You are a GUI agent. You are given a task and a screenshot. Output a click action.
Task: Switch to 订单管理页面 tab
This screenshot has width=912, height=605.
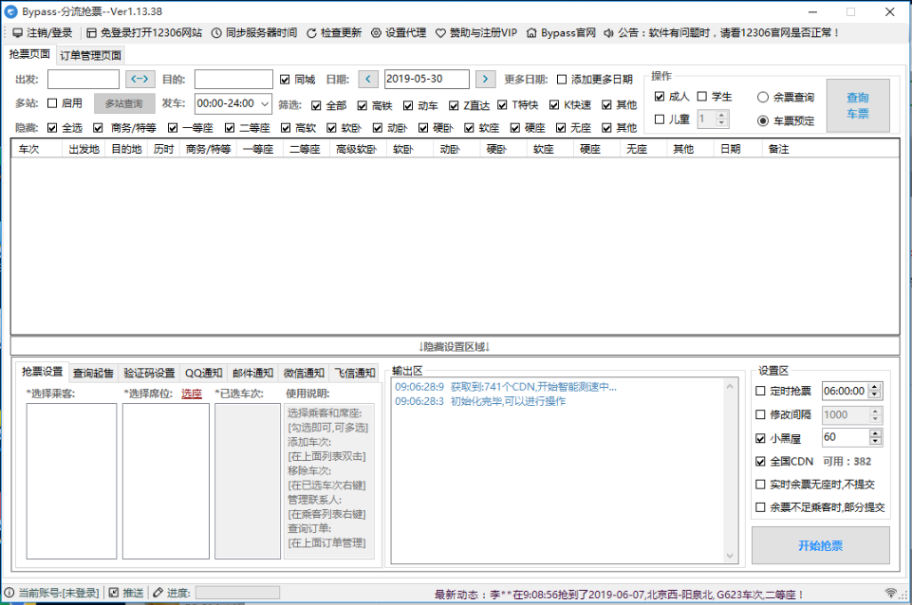click(x=90, y=55)
